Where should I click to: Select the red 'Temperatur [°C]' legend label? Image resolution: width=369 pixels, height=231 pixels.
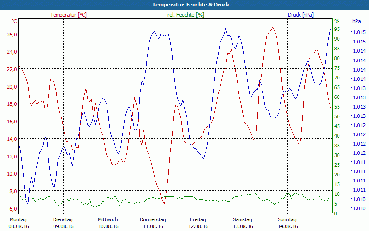pos(68,15)
